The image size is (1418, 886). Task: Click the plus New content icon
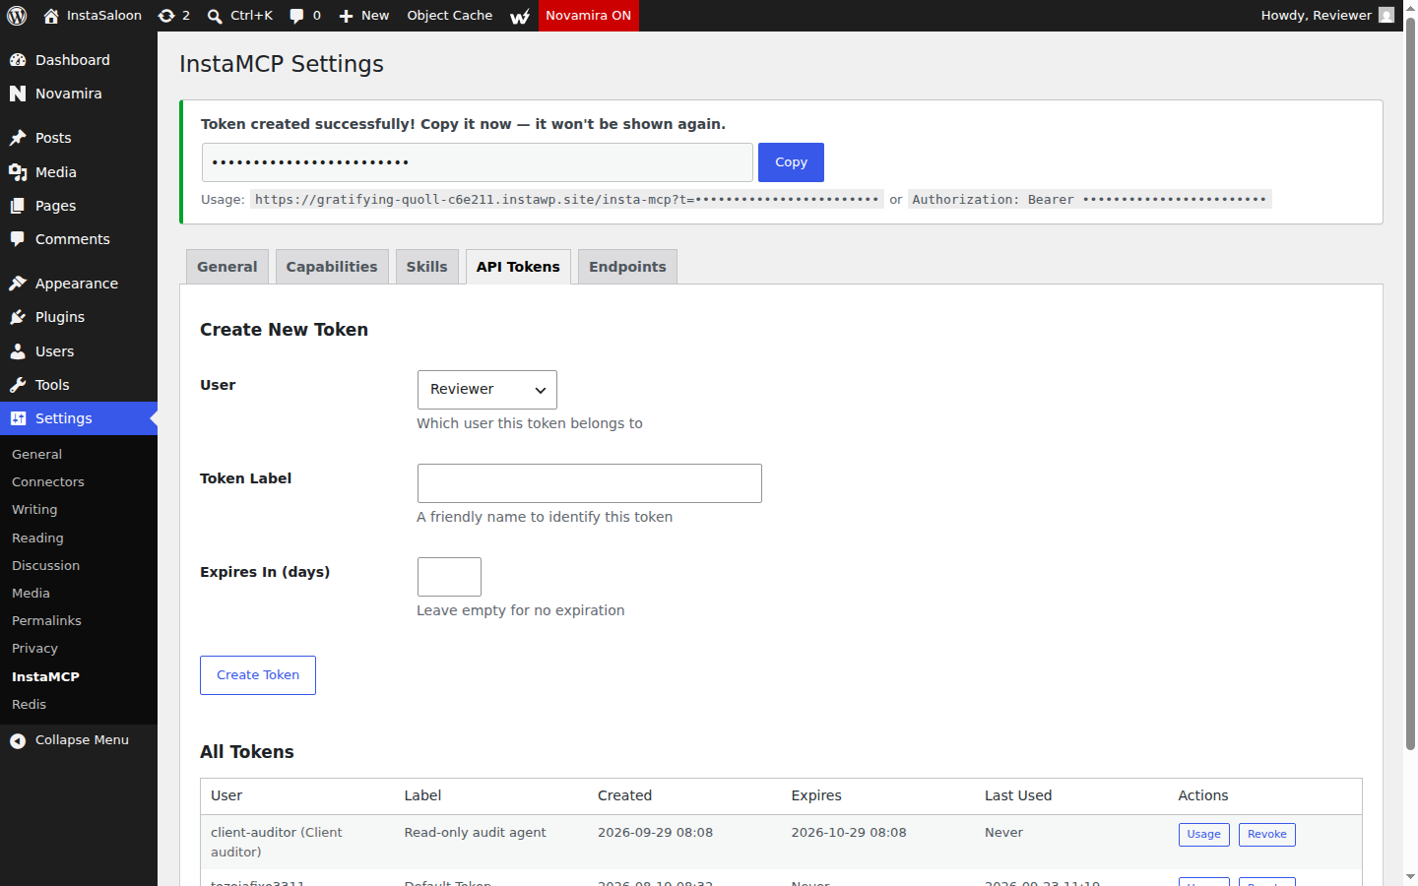[346, 16]
